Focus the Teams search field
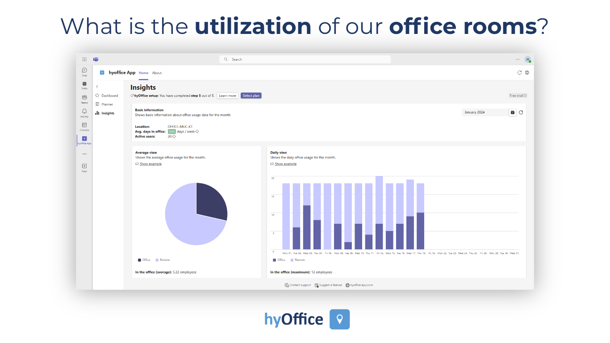Viewport: 610px width, 343px height. pos(305,59)
